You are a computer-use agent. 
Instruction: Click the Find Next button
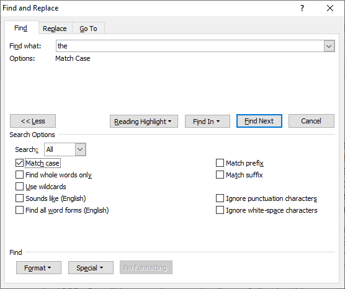259,121
